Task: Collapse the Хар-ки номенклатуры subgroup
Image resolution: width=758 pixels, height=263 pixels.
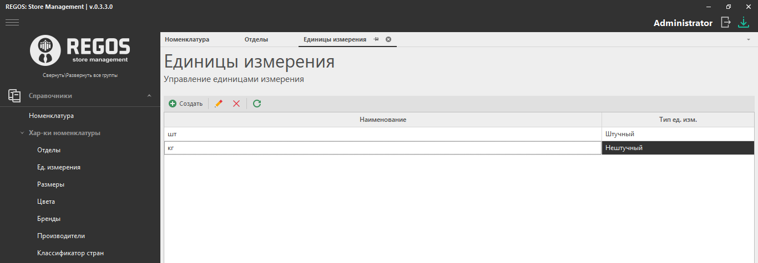Action: pyautogui.click(x=22, y=133)
